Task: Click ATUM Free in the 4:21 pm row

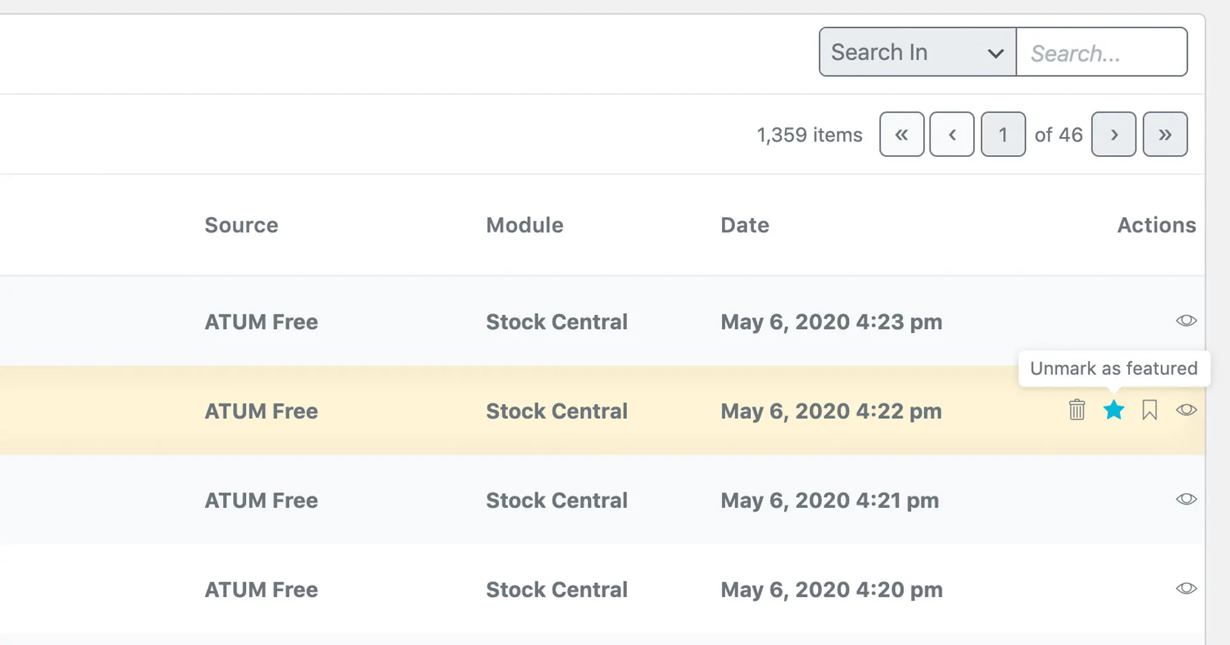Action: 261,500
